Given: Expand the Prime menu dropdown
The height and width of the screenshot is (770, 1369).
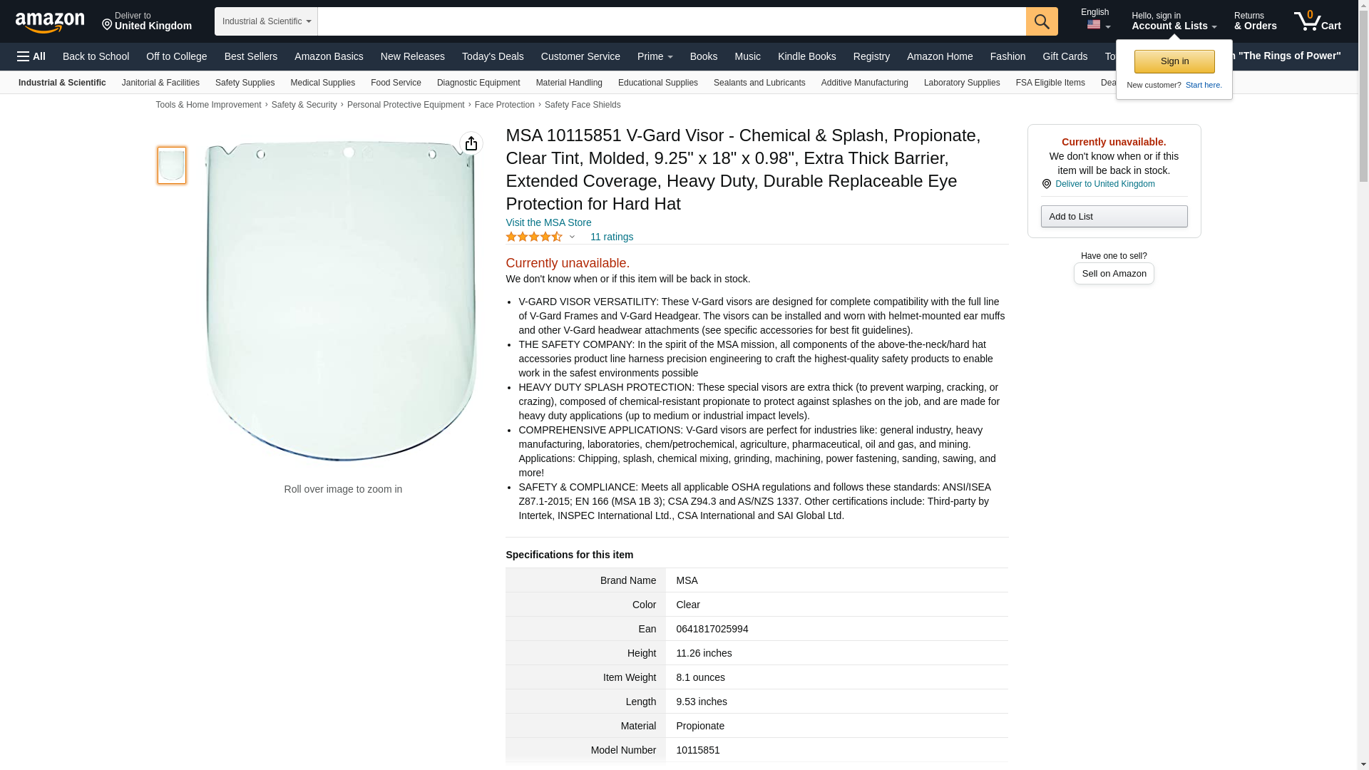Looking at the screenshot, I should (x=655, y=56).
